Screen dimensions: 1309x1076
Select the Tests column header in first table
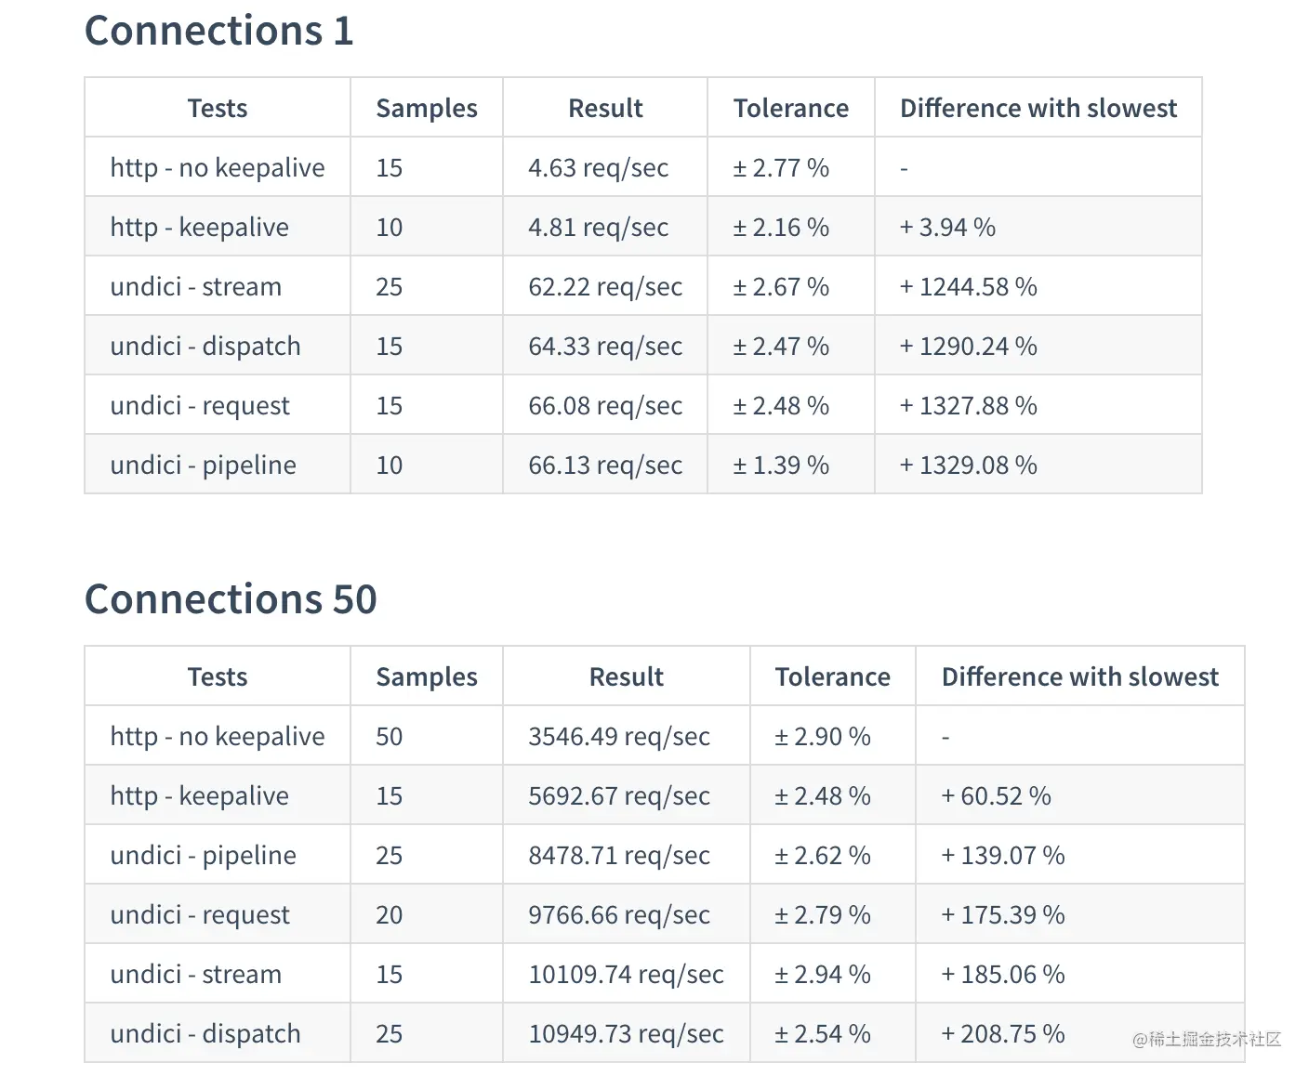[x=218, y=108]
